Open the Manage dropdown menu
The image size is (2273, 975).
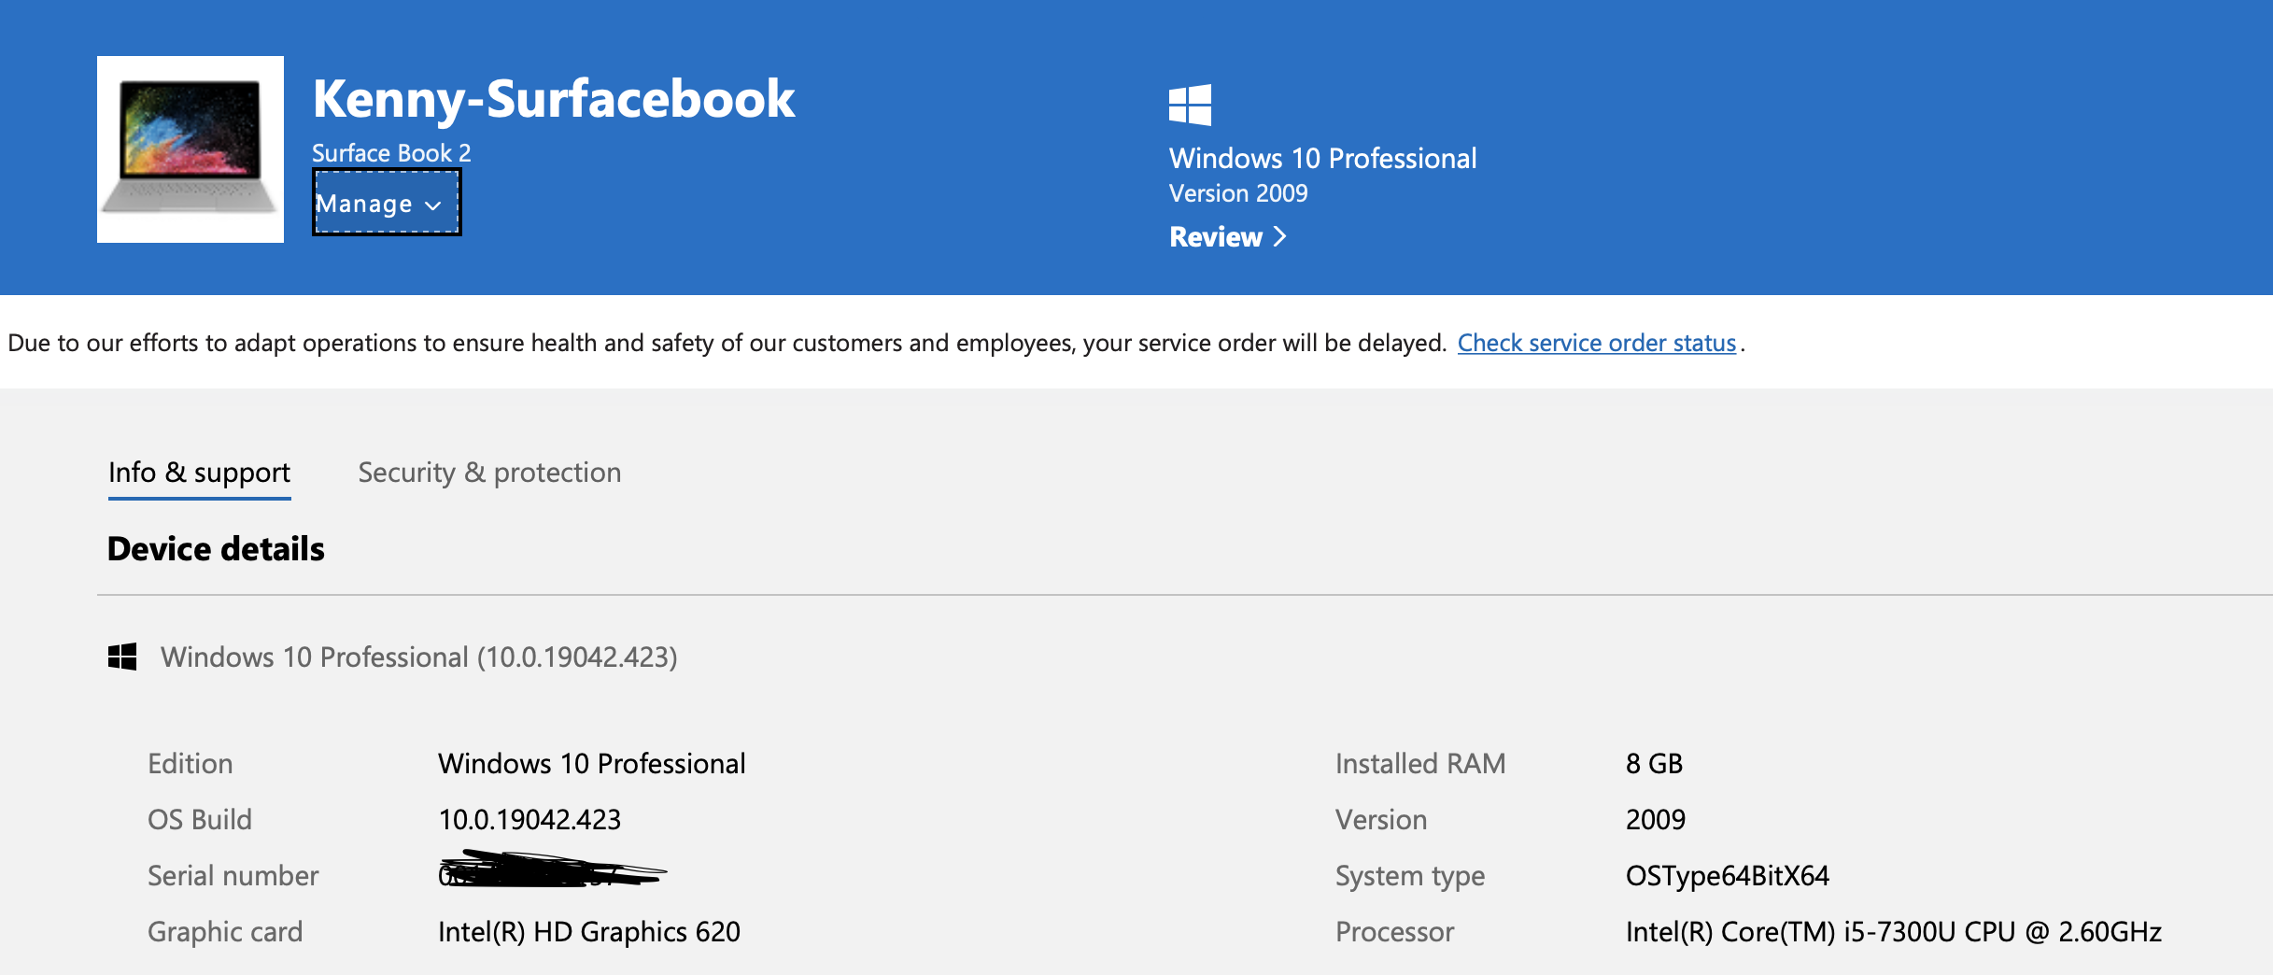386,204
